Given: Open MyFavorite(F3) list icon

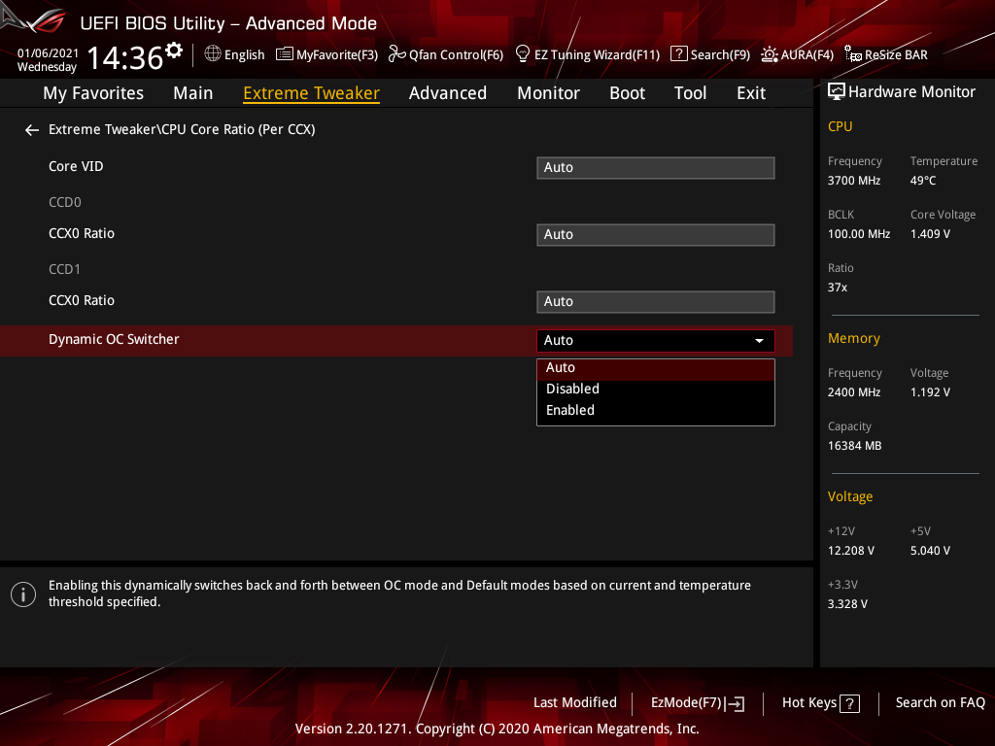Looking at the screenshot, I should 285,54.
